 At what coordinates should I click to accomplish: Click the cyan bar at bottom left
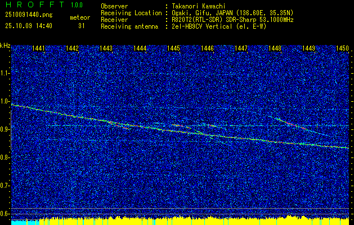coord(25,223)
